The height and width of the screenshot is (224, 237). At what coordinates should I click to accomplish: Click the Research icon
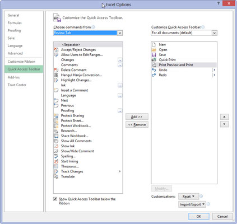click(56, 131)
